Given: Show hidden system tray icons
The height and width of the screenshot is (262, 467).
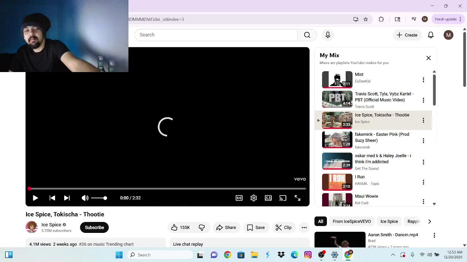Looking at the screenshot, I should point(393,255).
